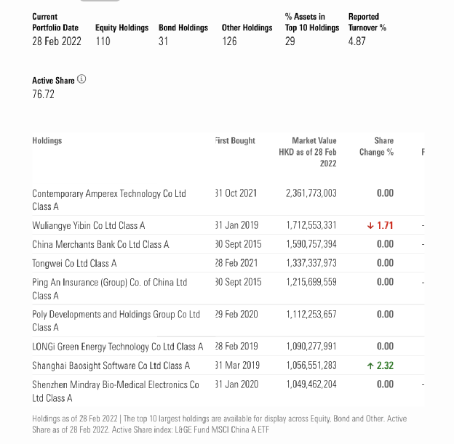Viewport: 454px width, 444px height.
Task: Open Tongwei Co Ltd Class A
Action: pyautogui.click(x=75, y=263)
